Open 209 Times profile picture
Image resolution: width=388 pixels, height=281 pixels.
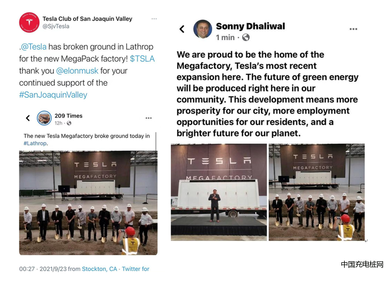click(44, 118)
